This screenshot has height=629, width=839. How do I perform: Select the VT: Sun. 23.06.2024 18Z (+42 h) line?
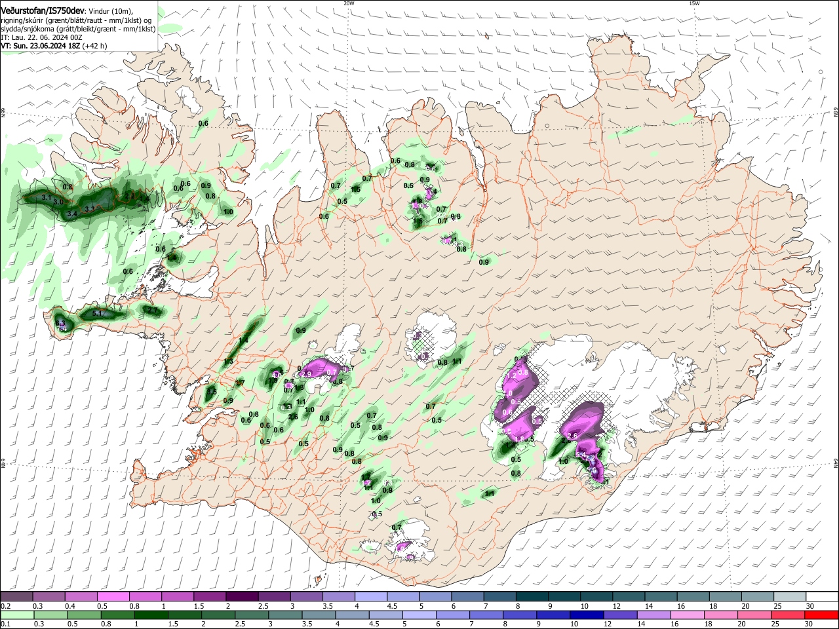54,46
